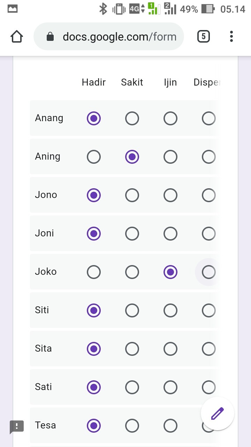Image resolution: width=251 pixels, height=447 pixels.
Task: Select Ijin for Jono
Action: tap(170, 195)
